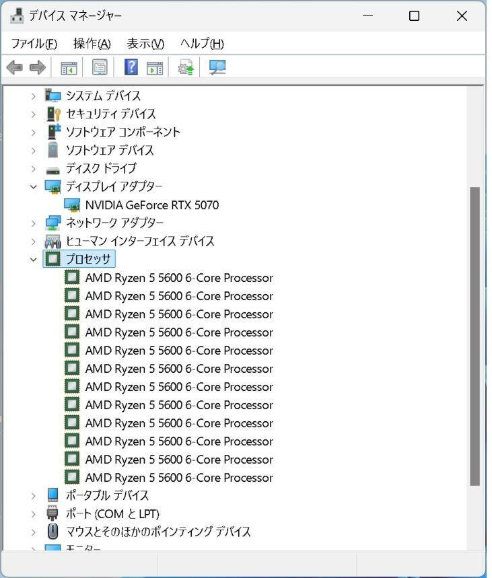Click the Update driver toolbar icon
Viewport: 492px width, 578px height.
pos(186,67)
